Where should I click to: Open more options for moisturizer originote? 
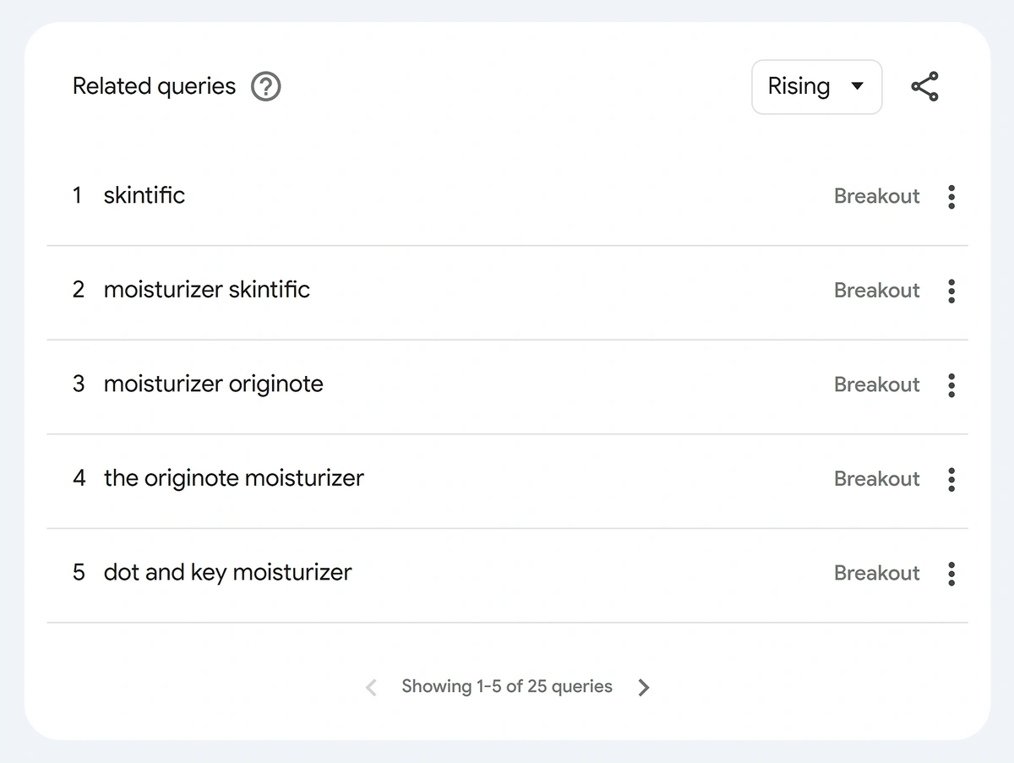[951, 385]
